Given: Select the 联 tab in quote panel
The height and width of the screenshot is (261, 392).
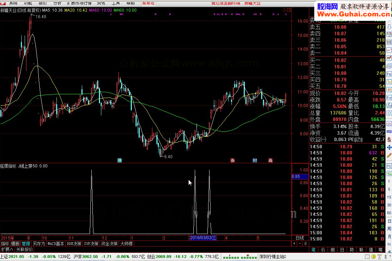Looking at the screenshot, I should click(361, 249).
